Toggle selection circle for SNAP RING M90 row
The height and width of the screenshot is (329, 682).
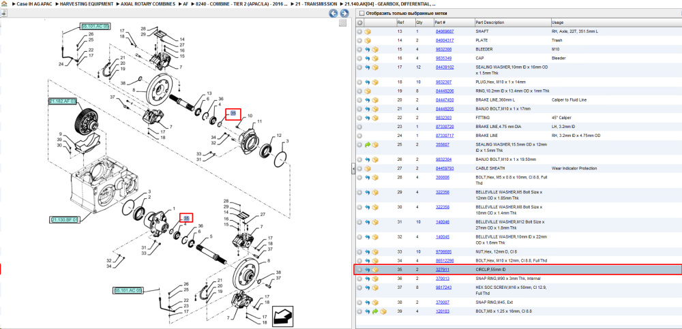(x=359, y=279)
